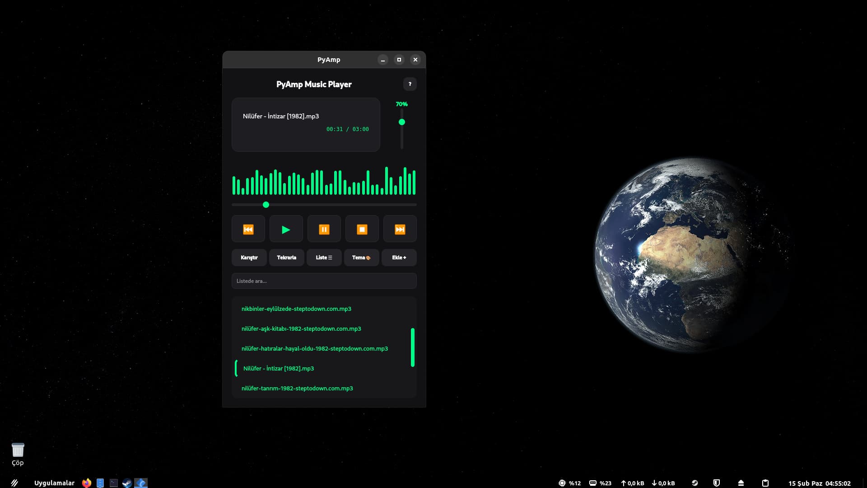Click the Listede ara search field
The height and width of the screenshot is (488, 867).
[x=324, y=281]
